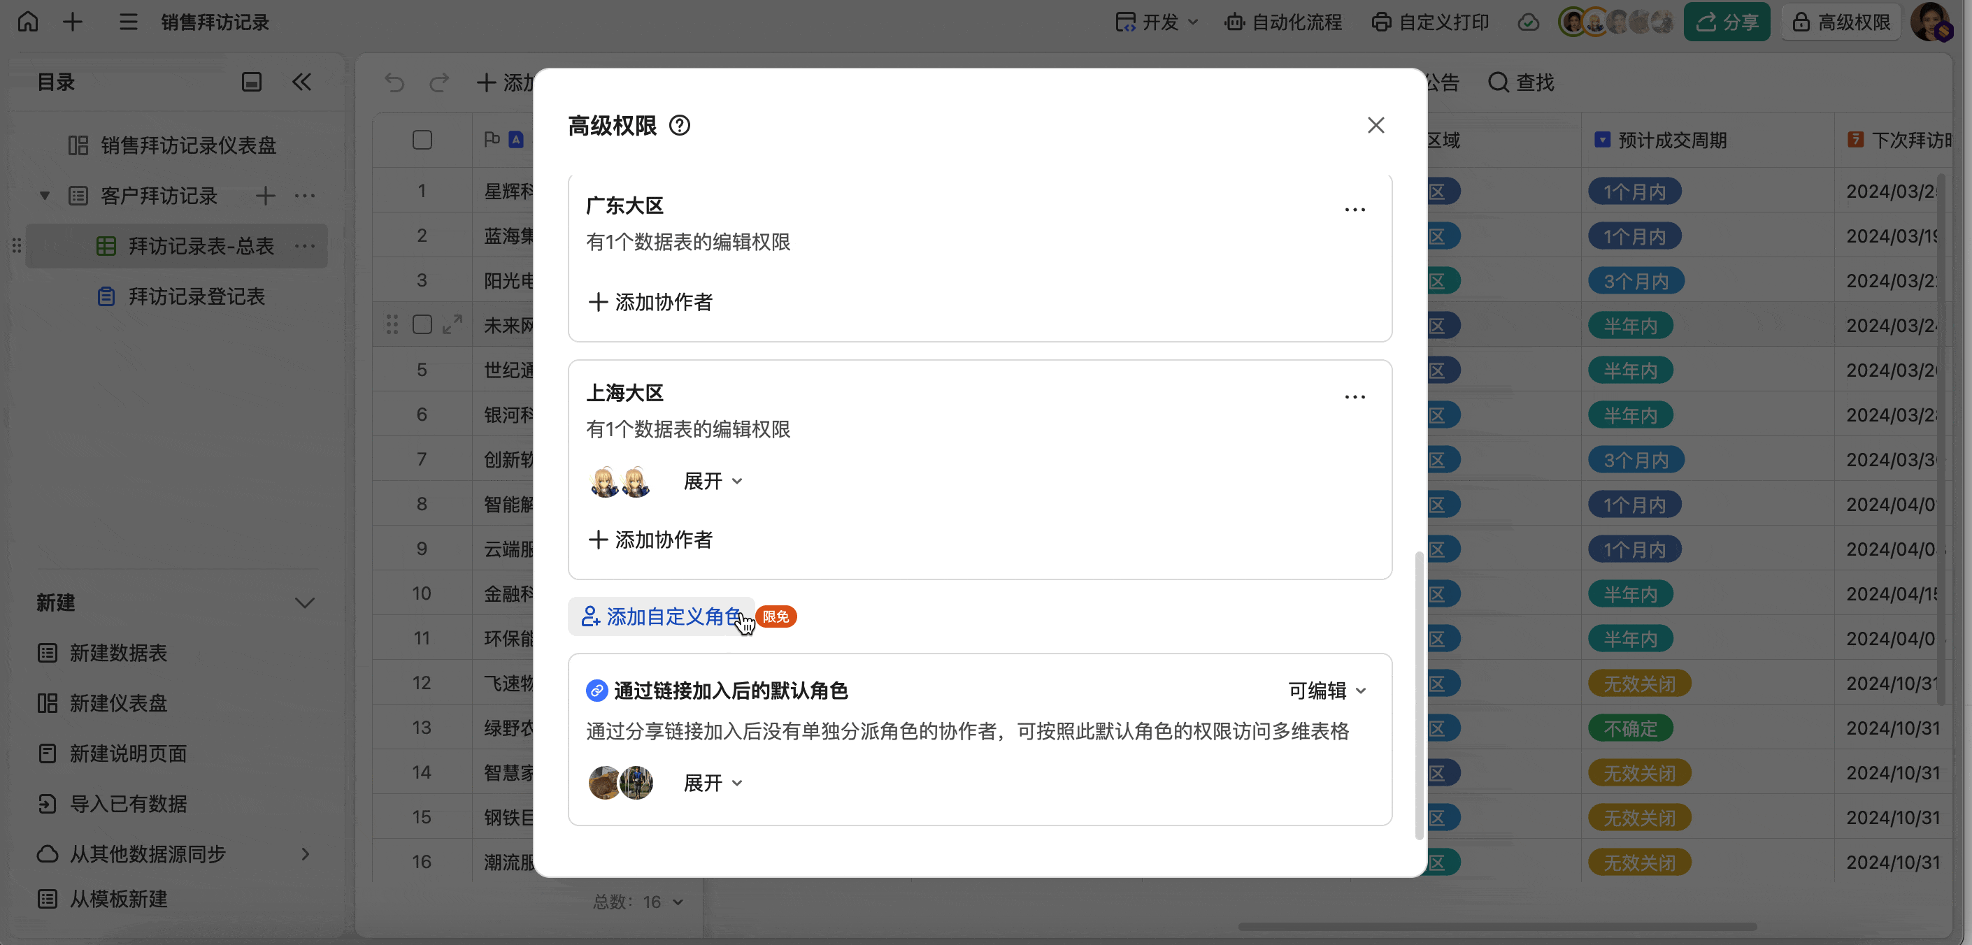
Task: Open the 可编辑 default role dropdown
Action: (x=1327, y=691)
